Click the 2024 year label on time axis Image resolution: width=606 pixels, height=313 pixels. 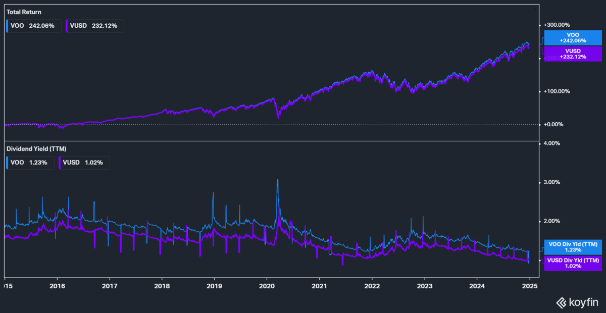click(x=477, y=285)
